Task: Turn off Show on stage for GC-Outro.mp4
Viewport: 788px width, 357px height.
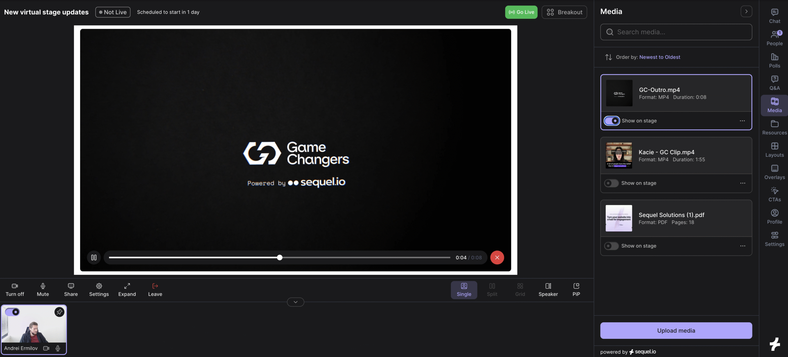Action: [x=611, y=121]
